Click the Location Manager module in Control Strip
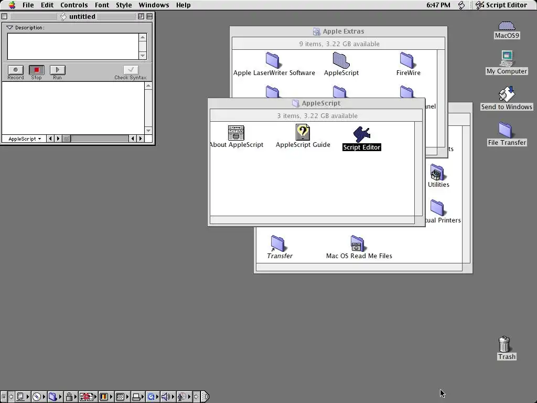The width and height of the screenshot is (537, 403). click(x=88, y=397)
